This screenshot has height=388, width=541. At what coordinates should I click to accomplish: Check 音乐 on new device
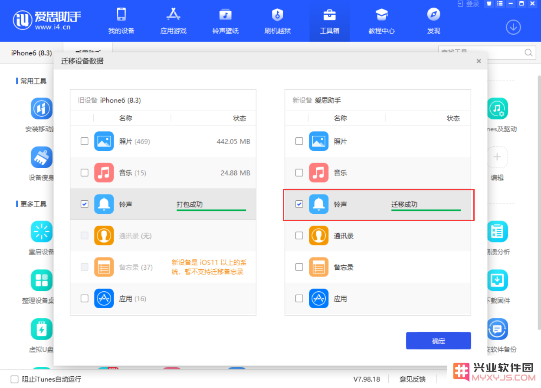299,173
